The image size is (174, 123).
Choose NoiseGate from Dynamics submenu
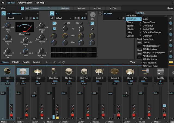(148, 39)
